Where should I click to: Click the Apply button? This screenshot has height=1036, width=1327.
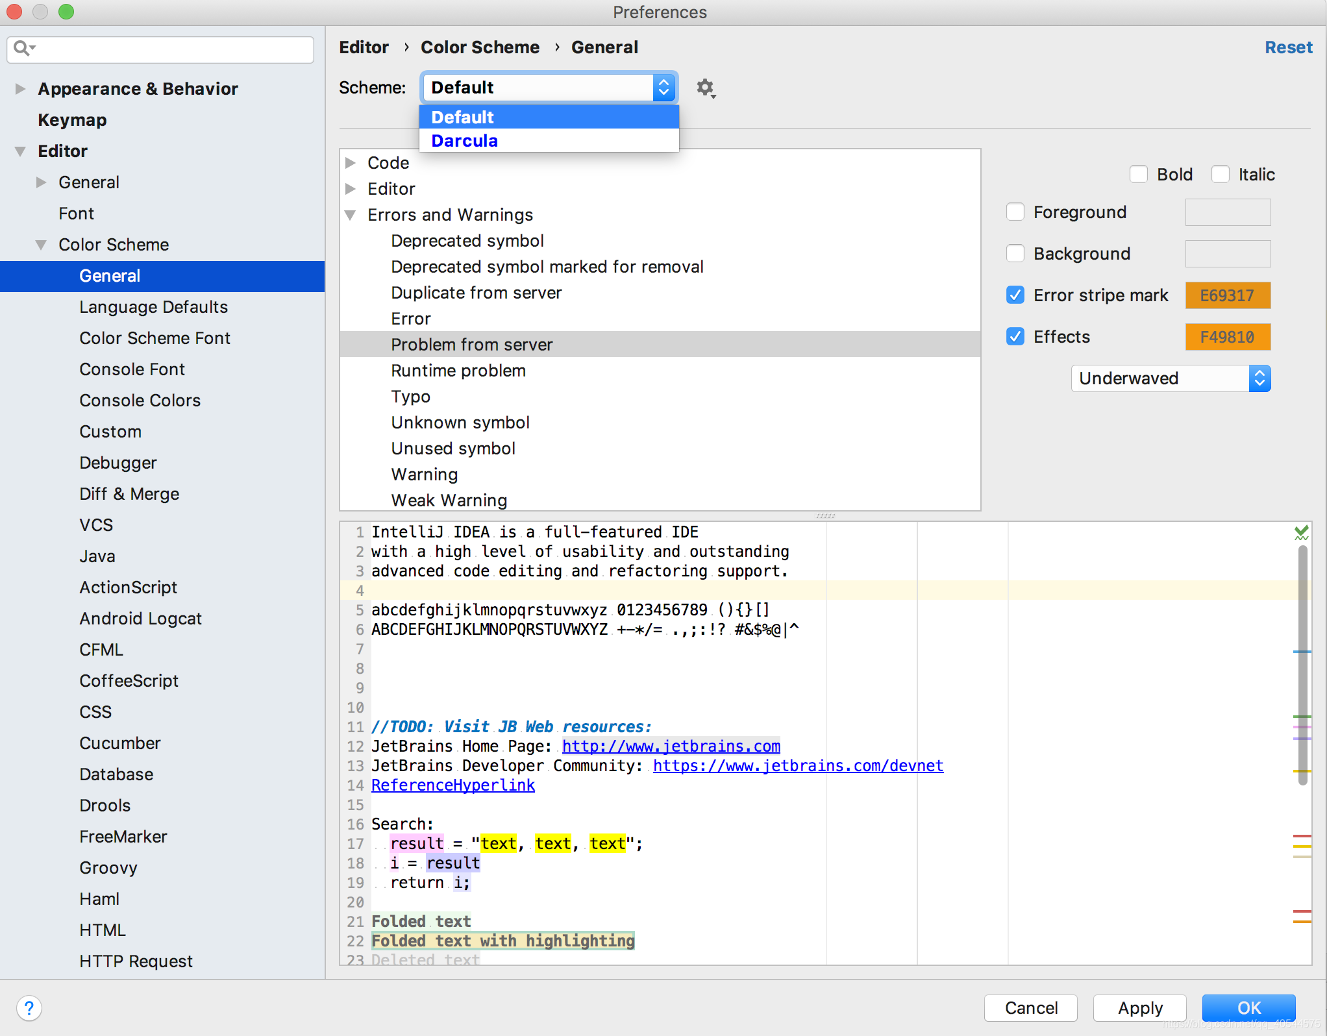(1139, 1008)
